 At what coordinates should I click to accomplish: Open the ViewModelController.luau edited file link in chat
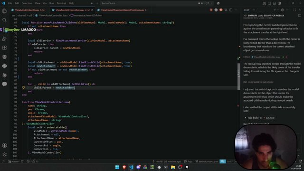[266, 57]
